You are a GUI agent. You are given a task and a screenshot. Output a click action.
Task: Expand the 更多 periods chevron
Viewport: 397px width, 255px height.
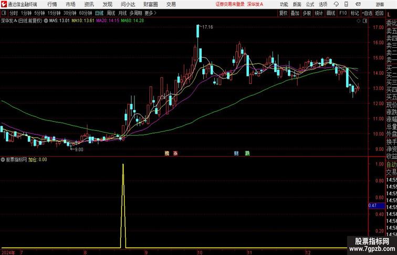pyautogui.click(x=155, y=13)
